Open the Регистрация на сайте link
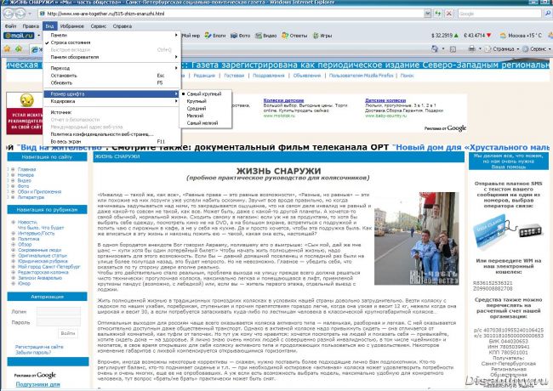Screen dimensions: 553x391 tap(39, 347)
